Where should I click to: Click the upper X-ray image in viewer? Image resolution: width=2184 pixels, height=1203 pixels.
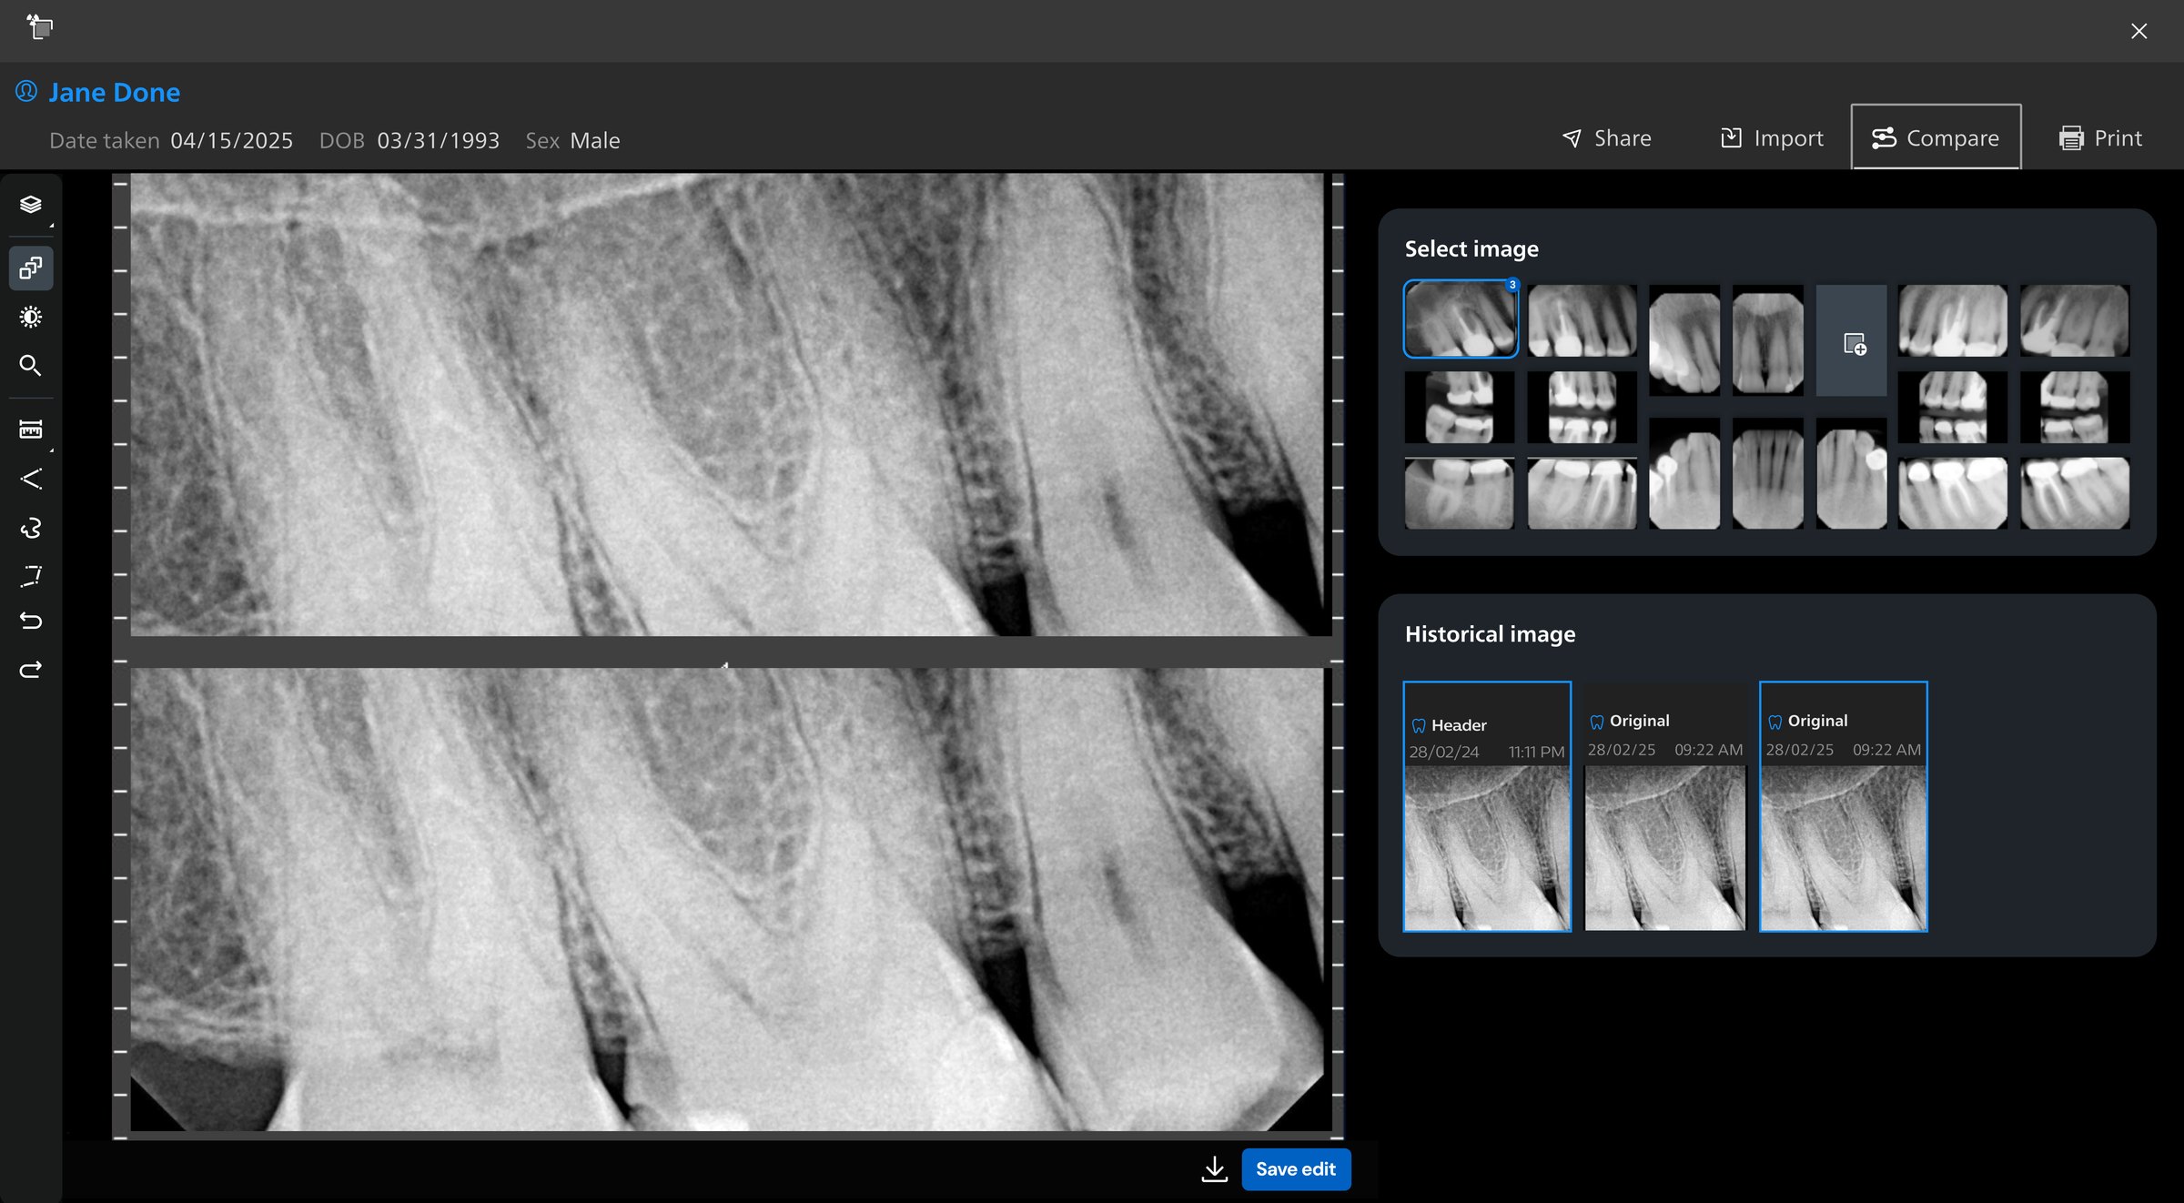727,405
